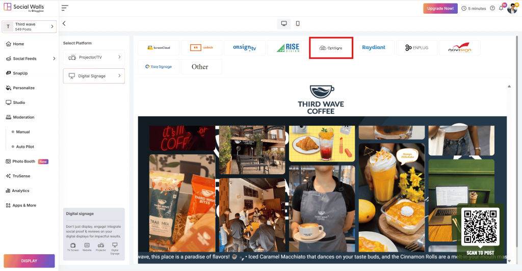Viewport: 522px width, 271px height.
Task: Click the Third Wave Coffee logo
Action: [x=321, y=100]
